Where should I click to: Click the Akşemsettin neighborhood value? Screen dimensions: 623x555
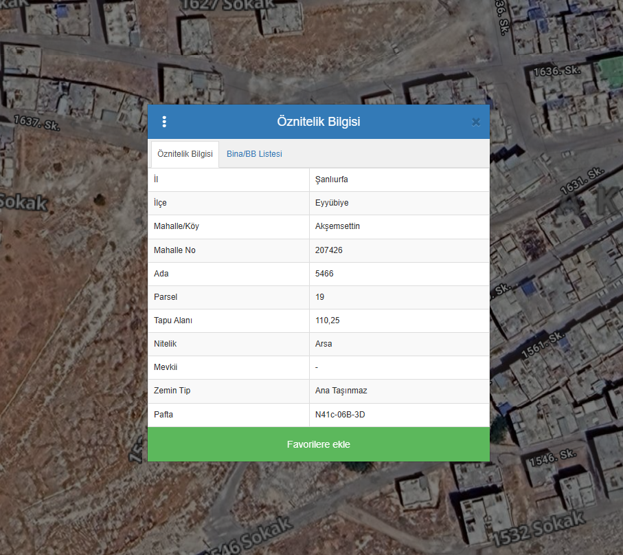(x=337, y=226)
